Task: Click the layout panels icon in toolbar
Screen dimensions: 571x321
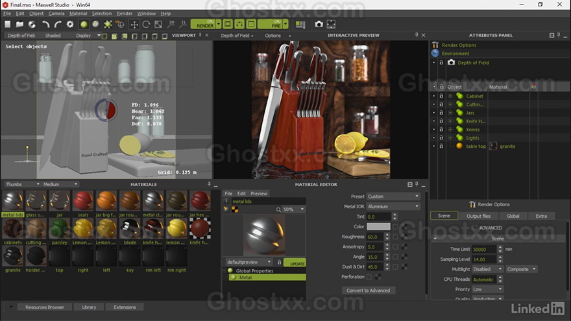Action: point(300,25)
